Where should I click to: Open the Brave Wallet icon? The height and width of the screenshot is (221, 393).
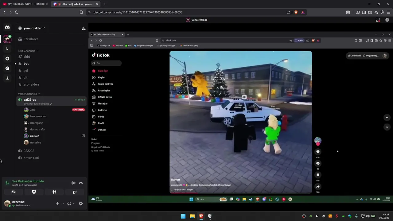[x=370, y=12]
